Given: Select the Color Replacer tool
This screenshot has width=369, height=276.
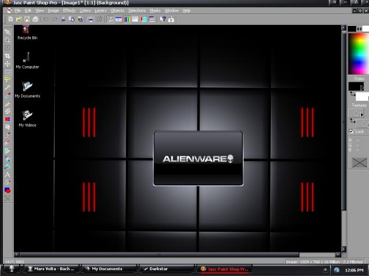Looking at the screenshot, I should (7, 119).
